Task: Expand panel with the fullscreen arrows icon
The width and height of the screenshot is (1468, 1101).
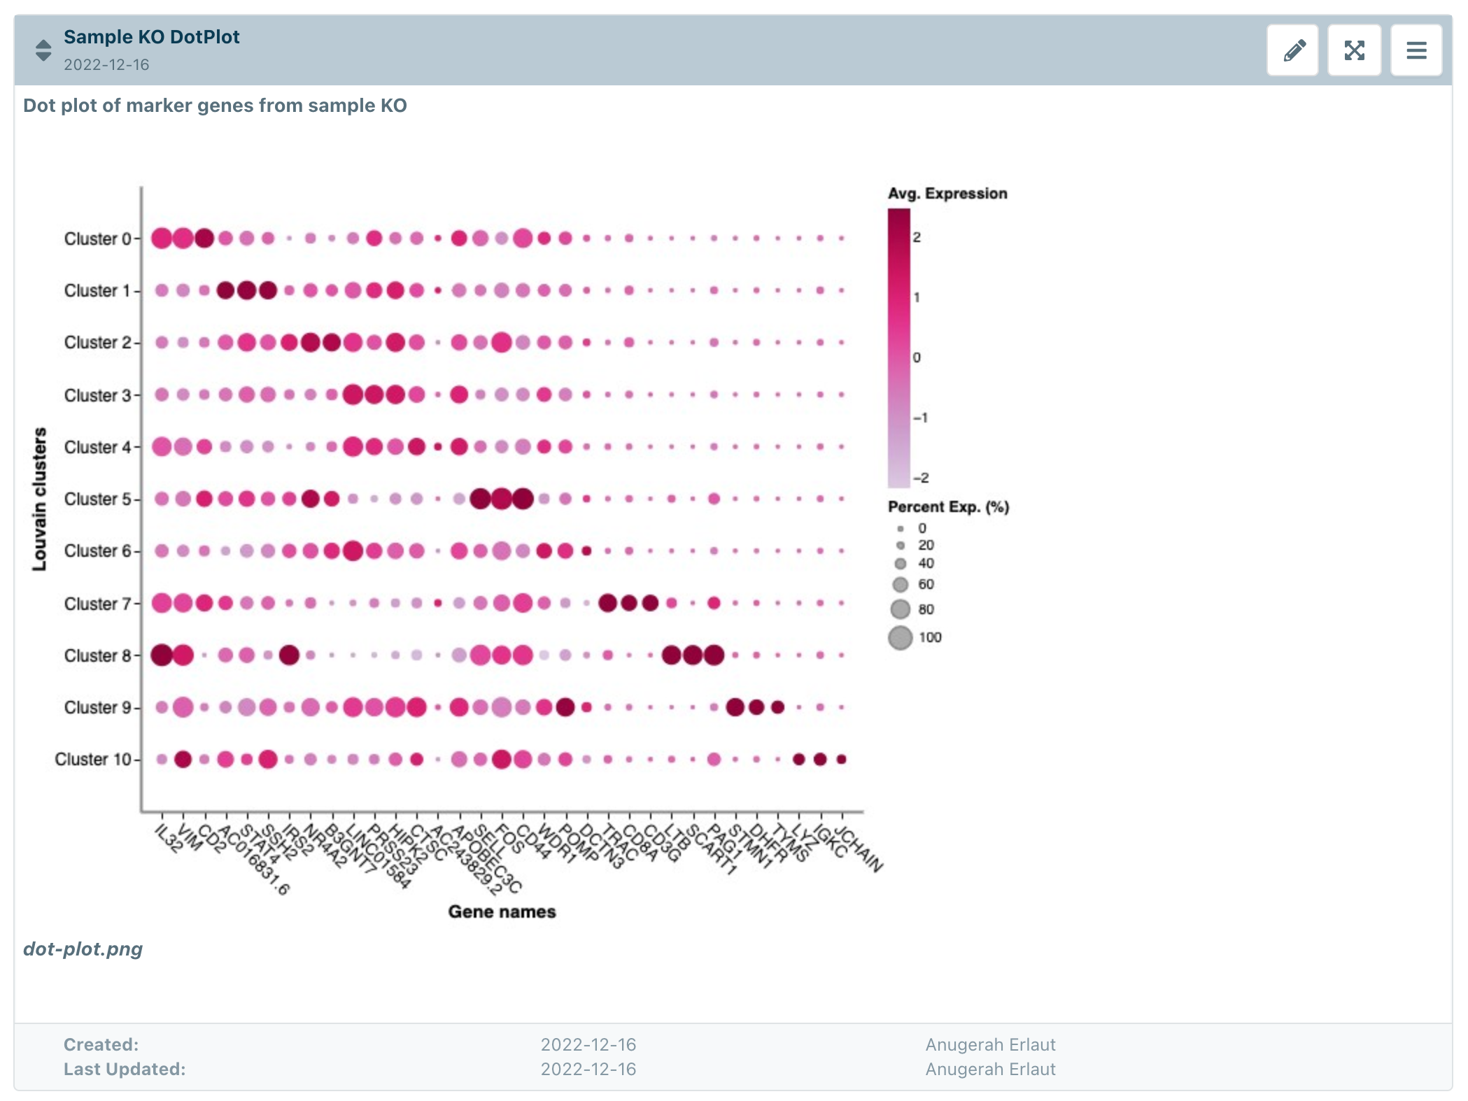Action: coord(1354,50)
